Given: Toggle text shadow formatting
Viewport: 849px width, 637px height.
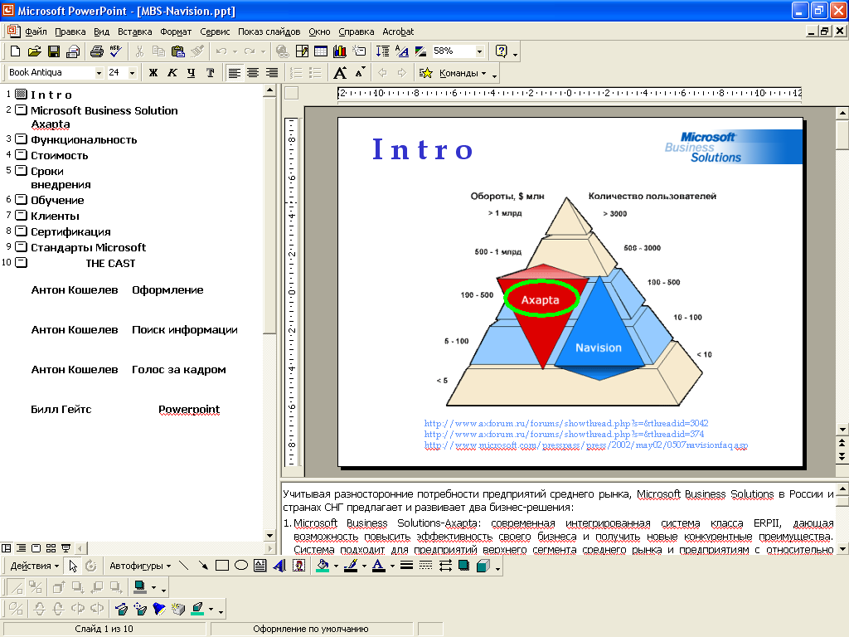Looking at the screenshot, I should click(x=210, y=73).
